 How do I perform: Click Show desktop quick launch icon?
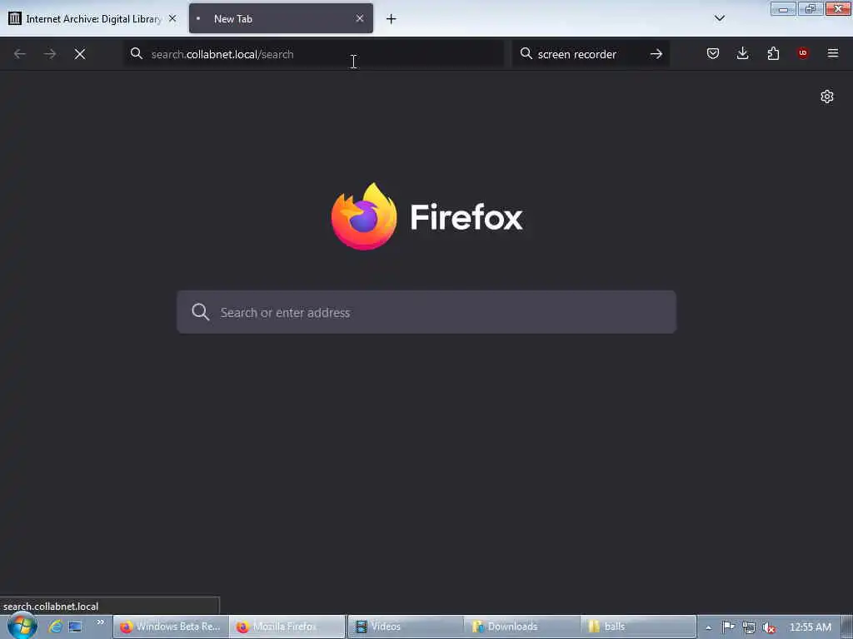75,627
